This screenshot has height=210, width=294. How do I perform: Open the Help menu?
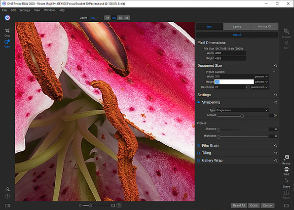tap(61, 10)
